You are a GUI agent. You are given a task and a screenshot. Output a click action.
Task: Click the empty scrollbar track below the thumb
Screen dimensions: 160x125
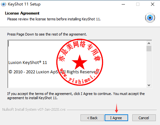tap(149, 67)
